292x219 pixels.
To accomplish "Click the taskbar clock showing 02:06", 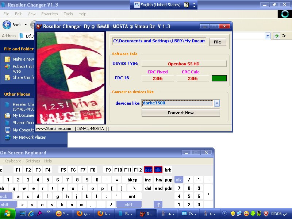I will click(x=278, y=214).
